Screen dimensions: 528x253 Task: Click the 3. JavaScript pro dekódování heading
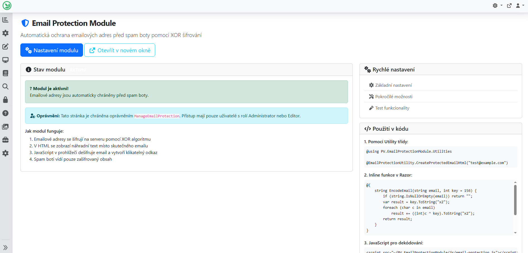point(394,243)
